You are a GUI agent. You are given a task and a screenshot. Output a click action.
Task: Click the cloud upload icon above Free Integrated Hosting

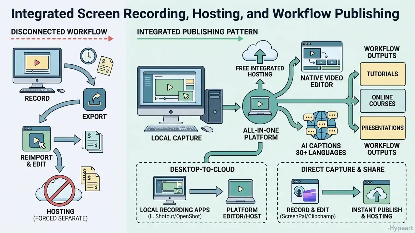(259, 52)
